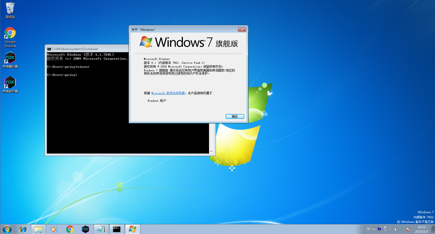Open the Microsoft 软件许可条款 link
Screen dimensions: 435x234
pyautogui.click(x=168, y=93)
